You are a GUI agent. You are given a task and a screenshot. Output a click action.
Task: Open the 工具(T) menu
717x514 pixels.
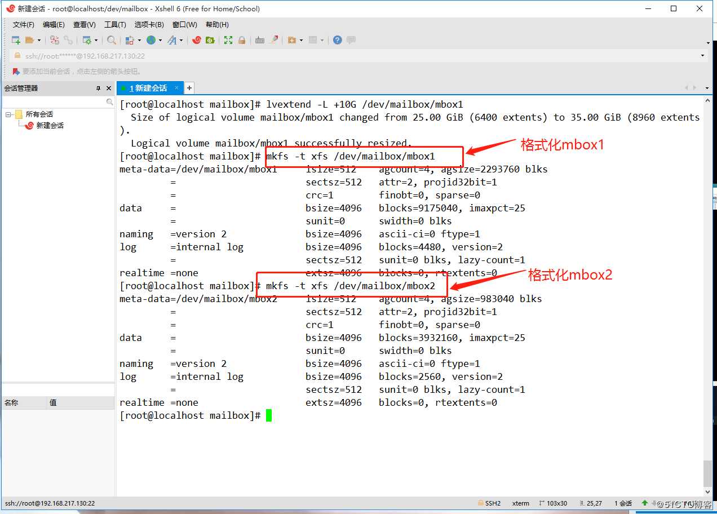[115, 25]
